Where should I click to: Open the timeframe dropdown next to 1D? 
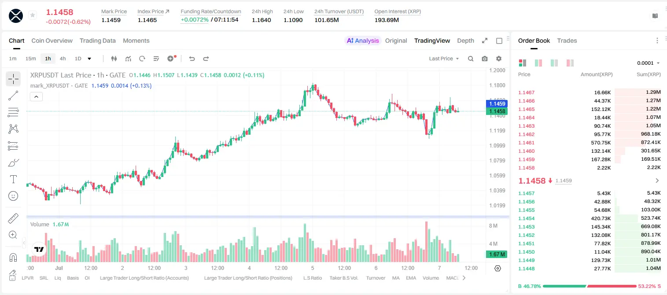tap(89, 59)
